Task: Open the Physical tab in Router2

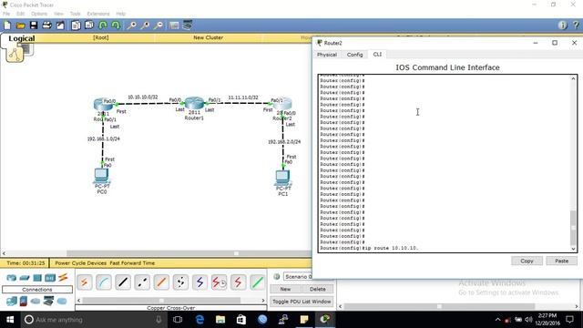Action: point(327,55)
